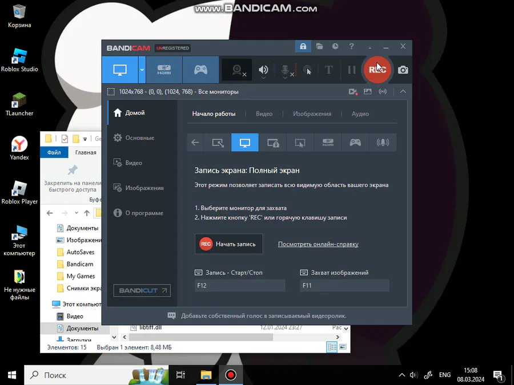Select around-mouse recording mode icon
This screenshot has width=514, height=385.
point(300,143)
